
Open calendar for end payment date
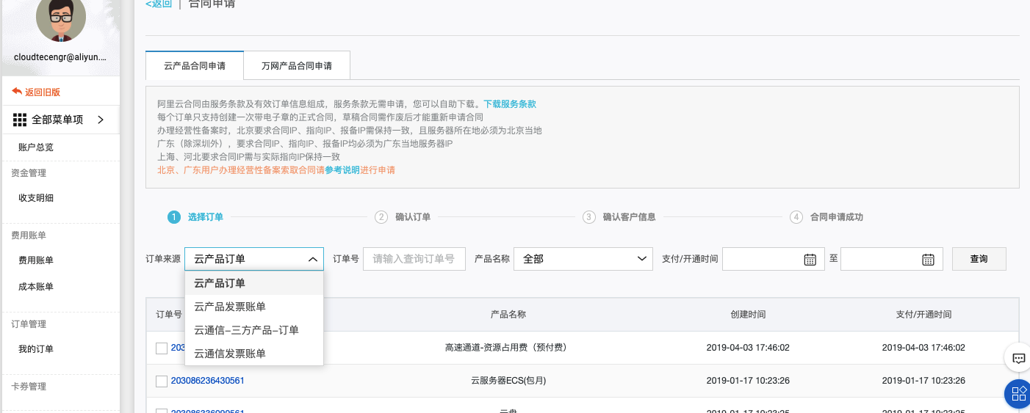928,259
